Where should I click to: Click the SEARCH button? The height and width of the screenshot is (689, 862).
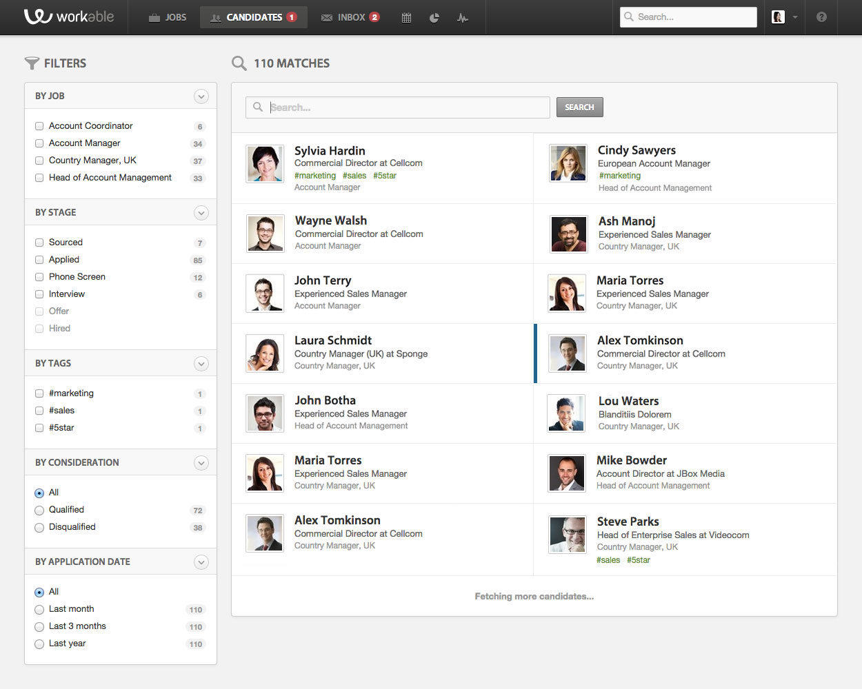pyautogui.click(x=579, y=107)
